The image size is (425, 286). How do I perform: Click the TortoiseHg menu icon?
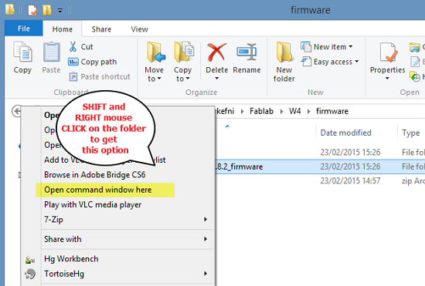click(30, 274)
